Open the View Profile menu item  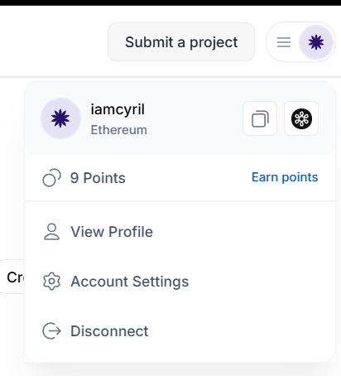coord(180,232)
